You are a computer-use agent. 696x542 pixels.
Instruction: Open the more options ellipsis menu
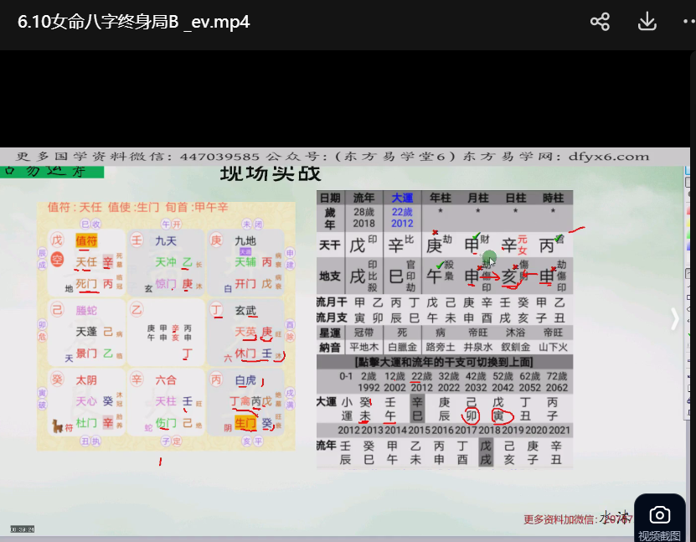(688, 22)
